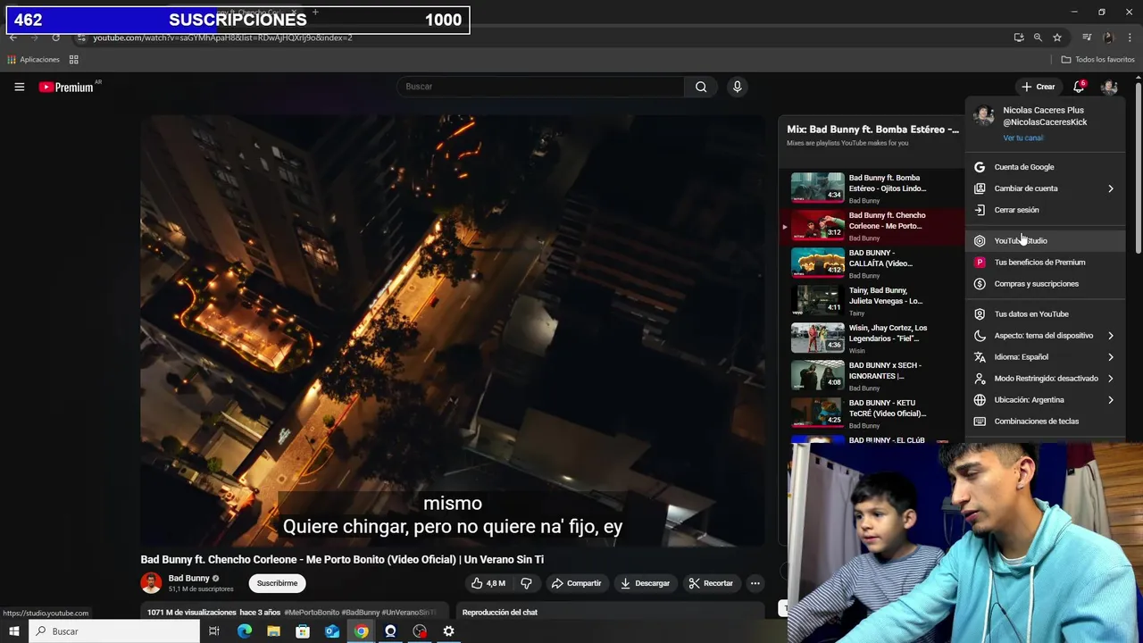Select "BAD BUNNY - KETU TECRÉ" playlist entry
This screenshot has width=1143, height=643.
pos(871,413)
